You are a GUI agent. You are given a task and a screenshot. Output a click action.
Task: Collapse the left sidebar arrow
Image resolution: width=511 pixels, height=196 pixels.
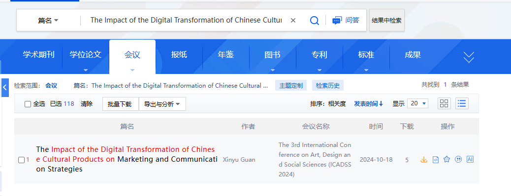5,87
